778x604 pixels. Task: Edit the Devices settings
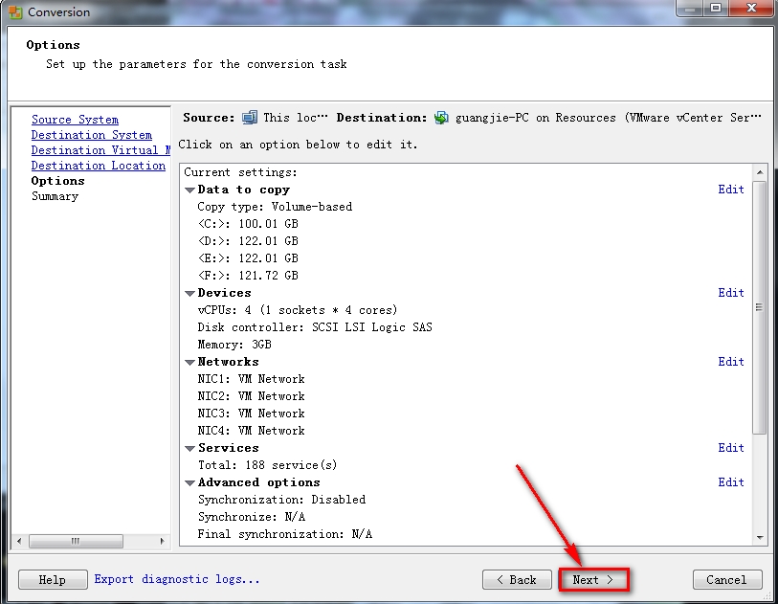click(x=731, y=293)
